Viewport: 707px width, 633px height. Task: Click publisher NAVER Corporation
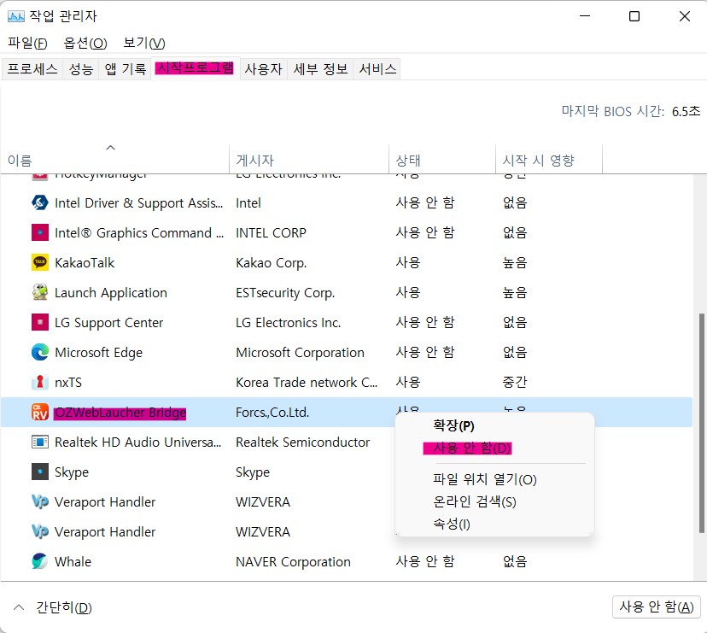(293, 562)
